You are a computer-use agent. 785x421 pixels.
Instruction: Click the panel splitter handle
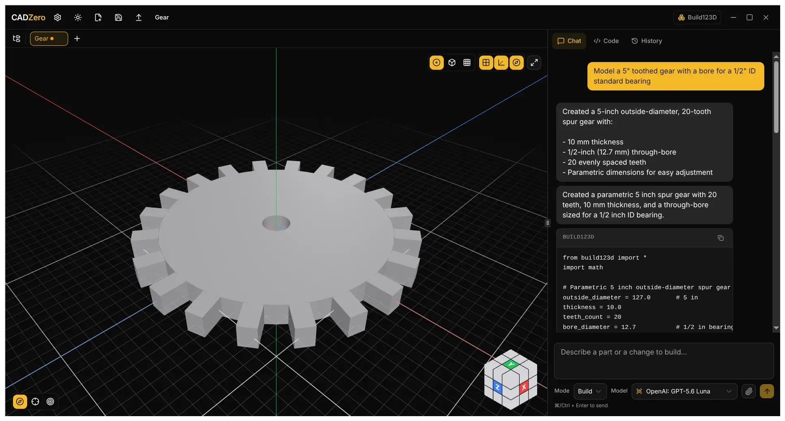(548, 223)
